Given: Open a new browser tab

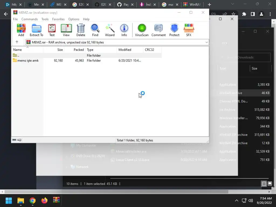Looking at the screenshot, I should 209,5.
